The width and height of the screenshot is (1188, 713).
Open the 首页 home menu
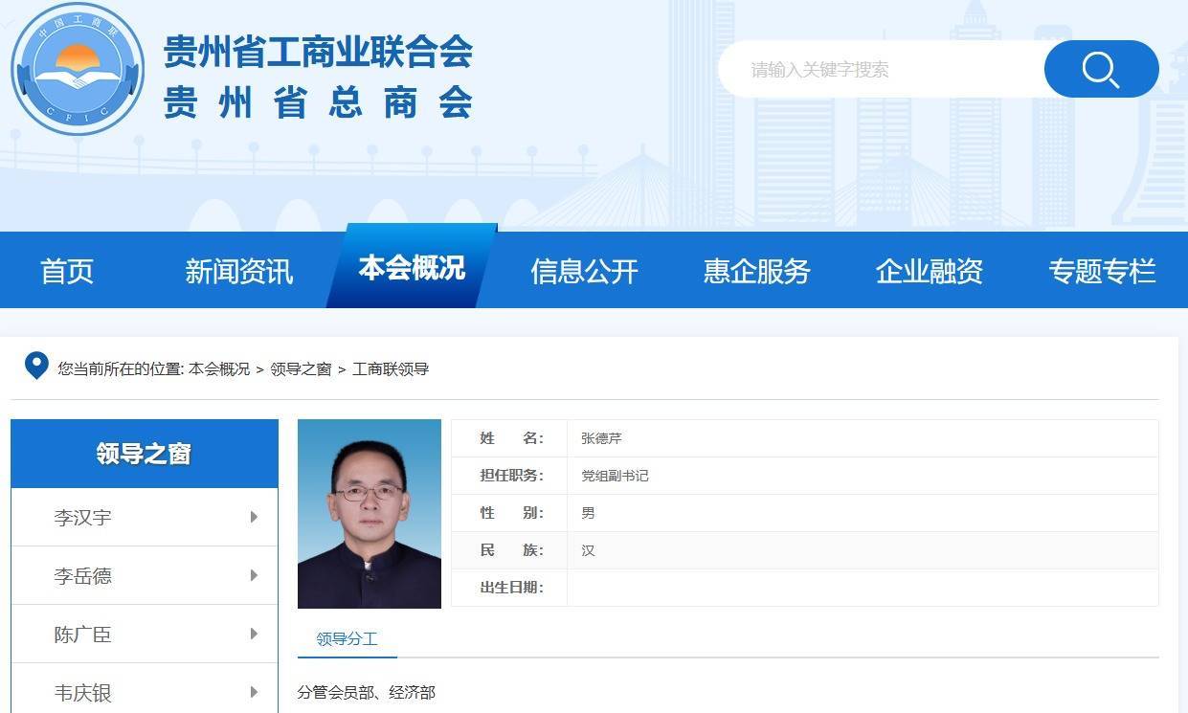click(x=67, y=271)
